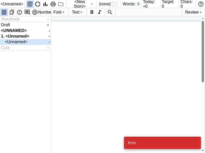Click the scrollbar down arrow
This screenshot has width=205, height=153.
point(203,151)
